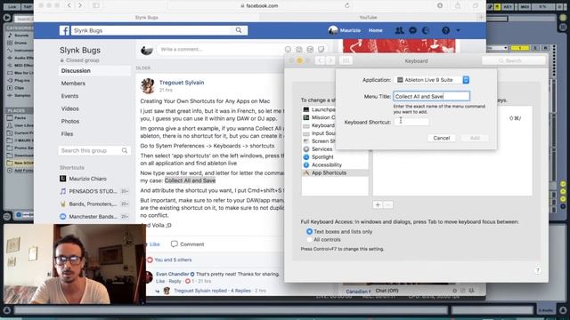
Task: Show all preferences grid icon
Action: pos(346,60)
